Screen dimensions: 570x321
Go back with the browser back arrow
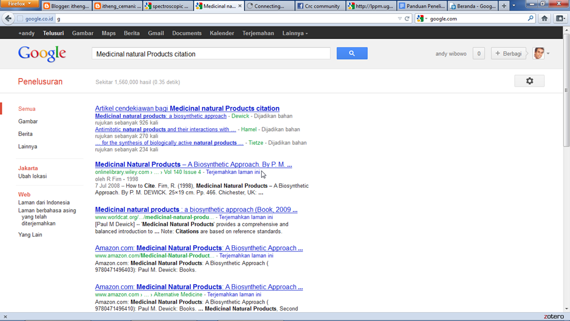(x=8, y=18)
